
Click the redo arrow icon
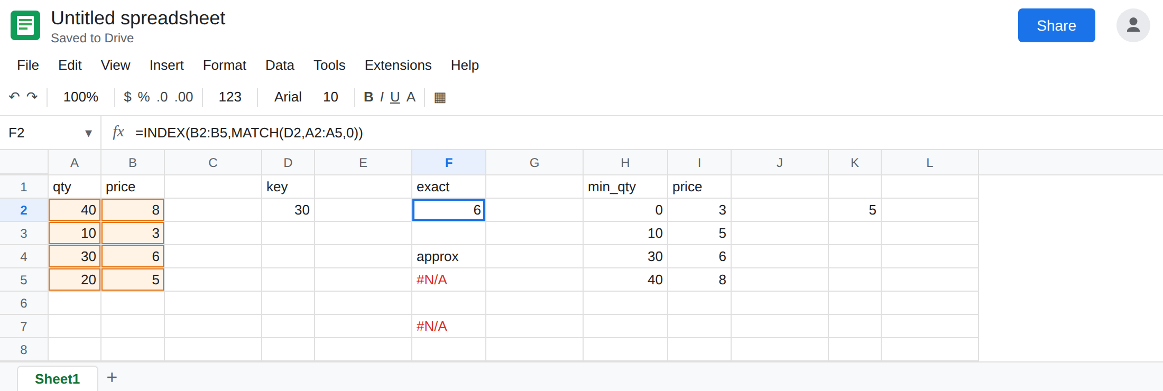pyautogui.click(x=32, y=97)
